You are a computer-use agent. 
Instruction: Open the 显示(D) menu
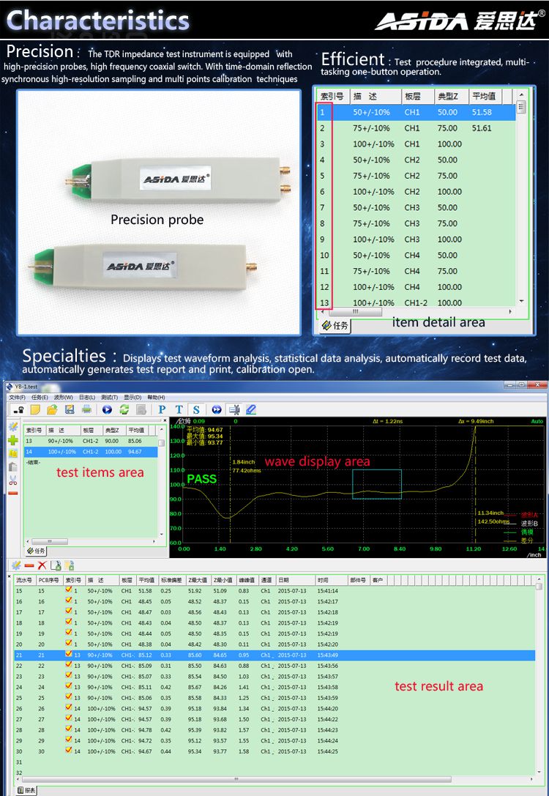pyautogui.click(x=132, y=397)
